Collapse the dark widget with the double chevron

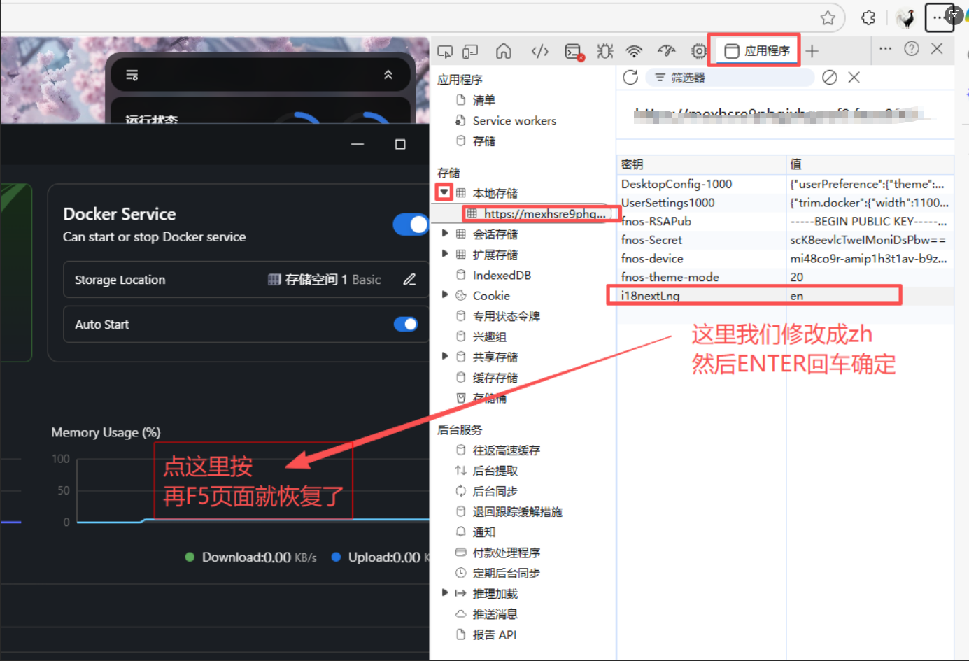[x=388, y=75]
